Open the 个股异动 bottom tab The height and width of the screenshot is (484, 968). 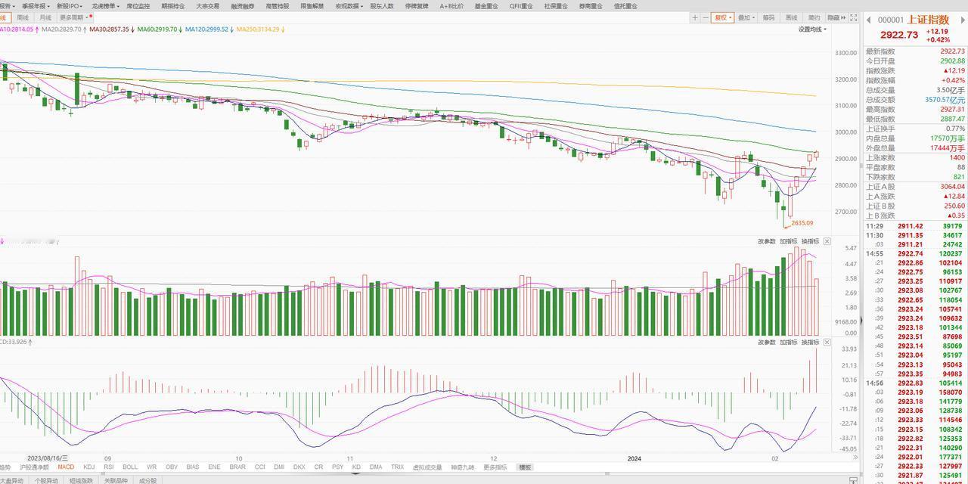point(46,480)
